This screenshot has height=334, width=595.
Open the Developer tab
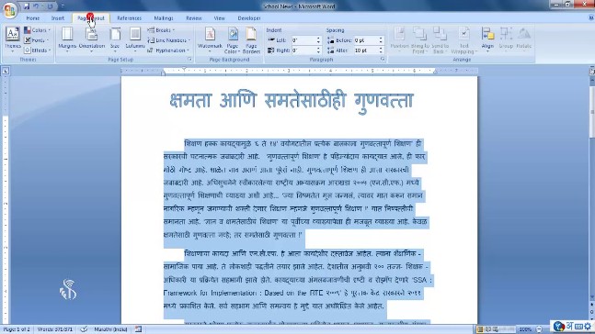pyautogui.click(x=249, y=18)
